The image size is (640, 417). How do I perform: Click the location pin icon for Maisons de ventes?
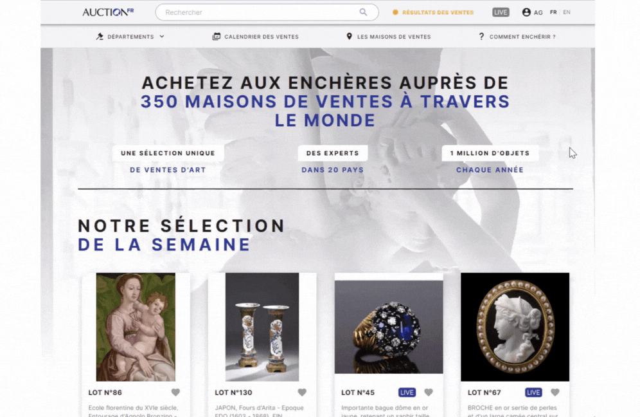(349, 37)
